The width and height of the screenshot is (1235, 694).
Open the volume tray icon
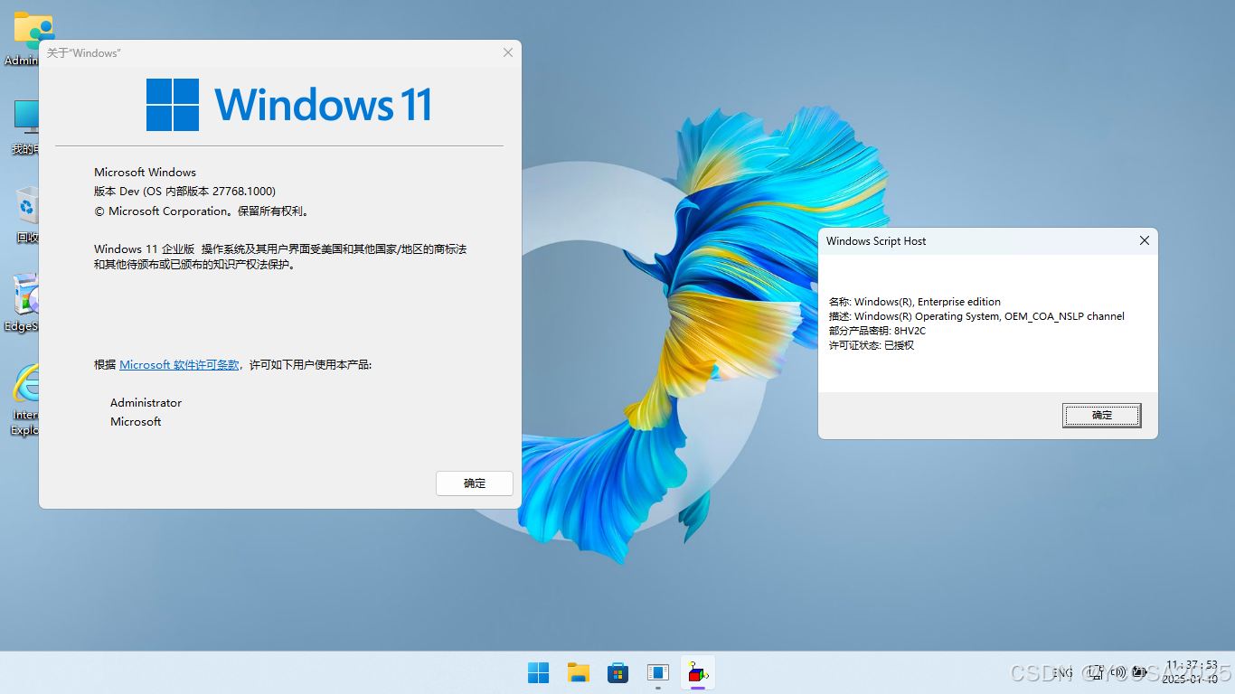click(1118, 672)
